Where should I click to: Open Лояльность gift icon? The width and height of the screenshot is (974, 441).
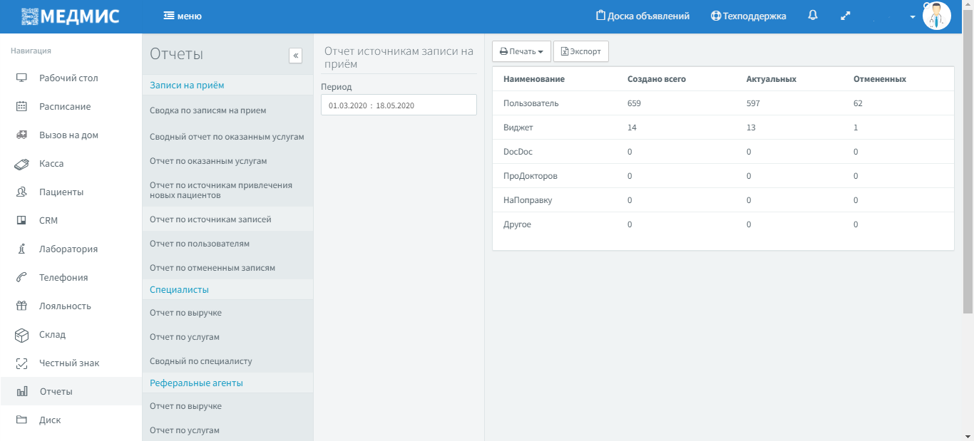[x=21, y=306]
